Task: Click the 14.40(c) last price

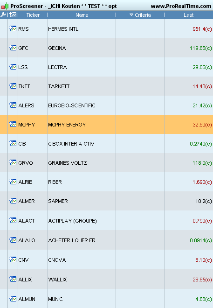Action: click(202, 86)
